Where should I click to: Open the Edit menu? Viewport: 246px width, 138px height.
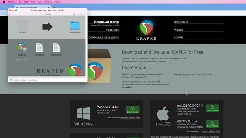point(26,2)
